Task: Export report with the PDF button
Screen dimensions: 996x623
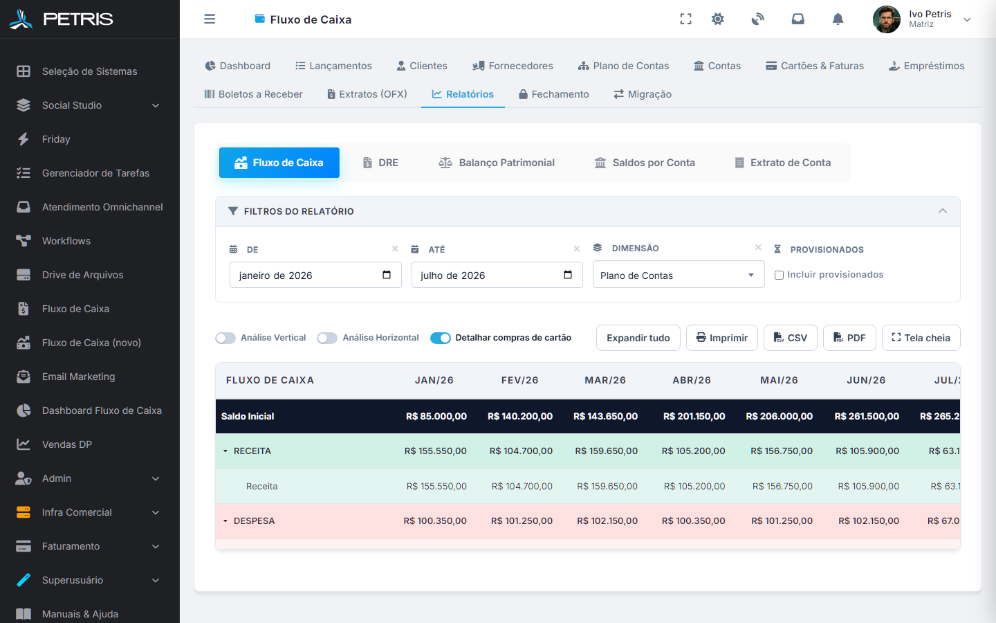Action: pyautogui.click(x=849, y=338)
